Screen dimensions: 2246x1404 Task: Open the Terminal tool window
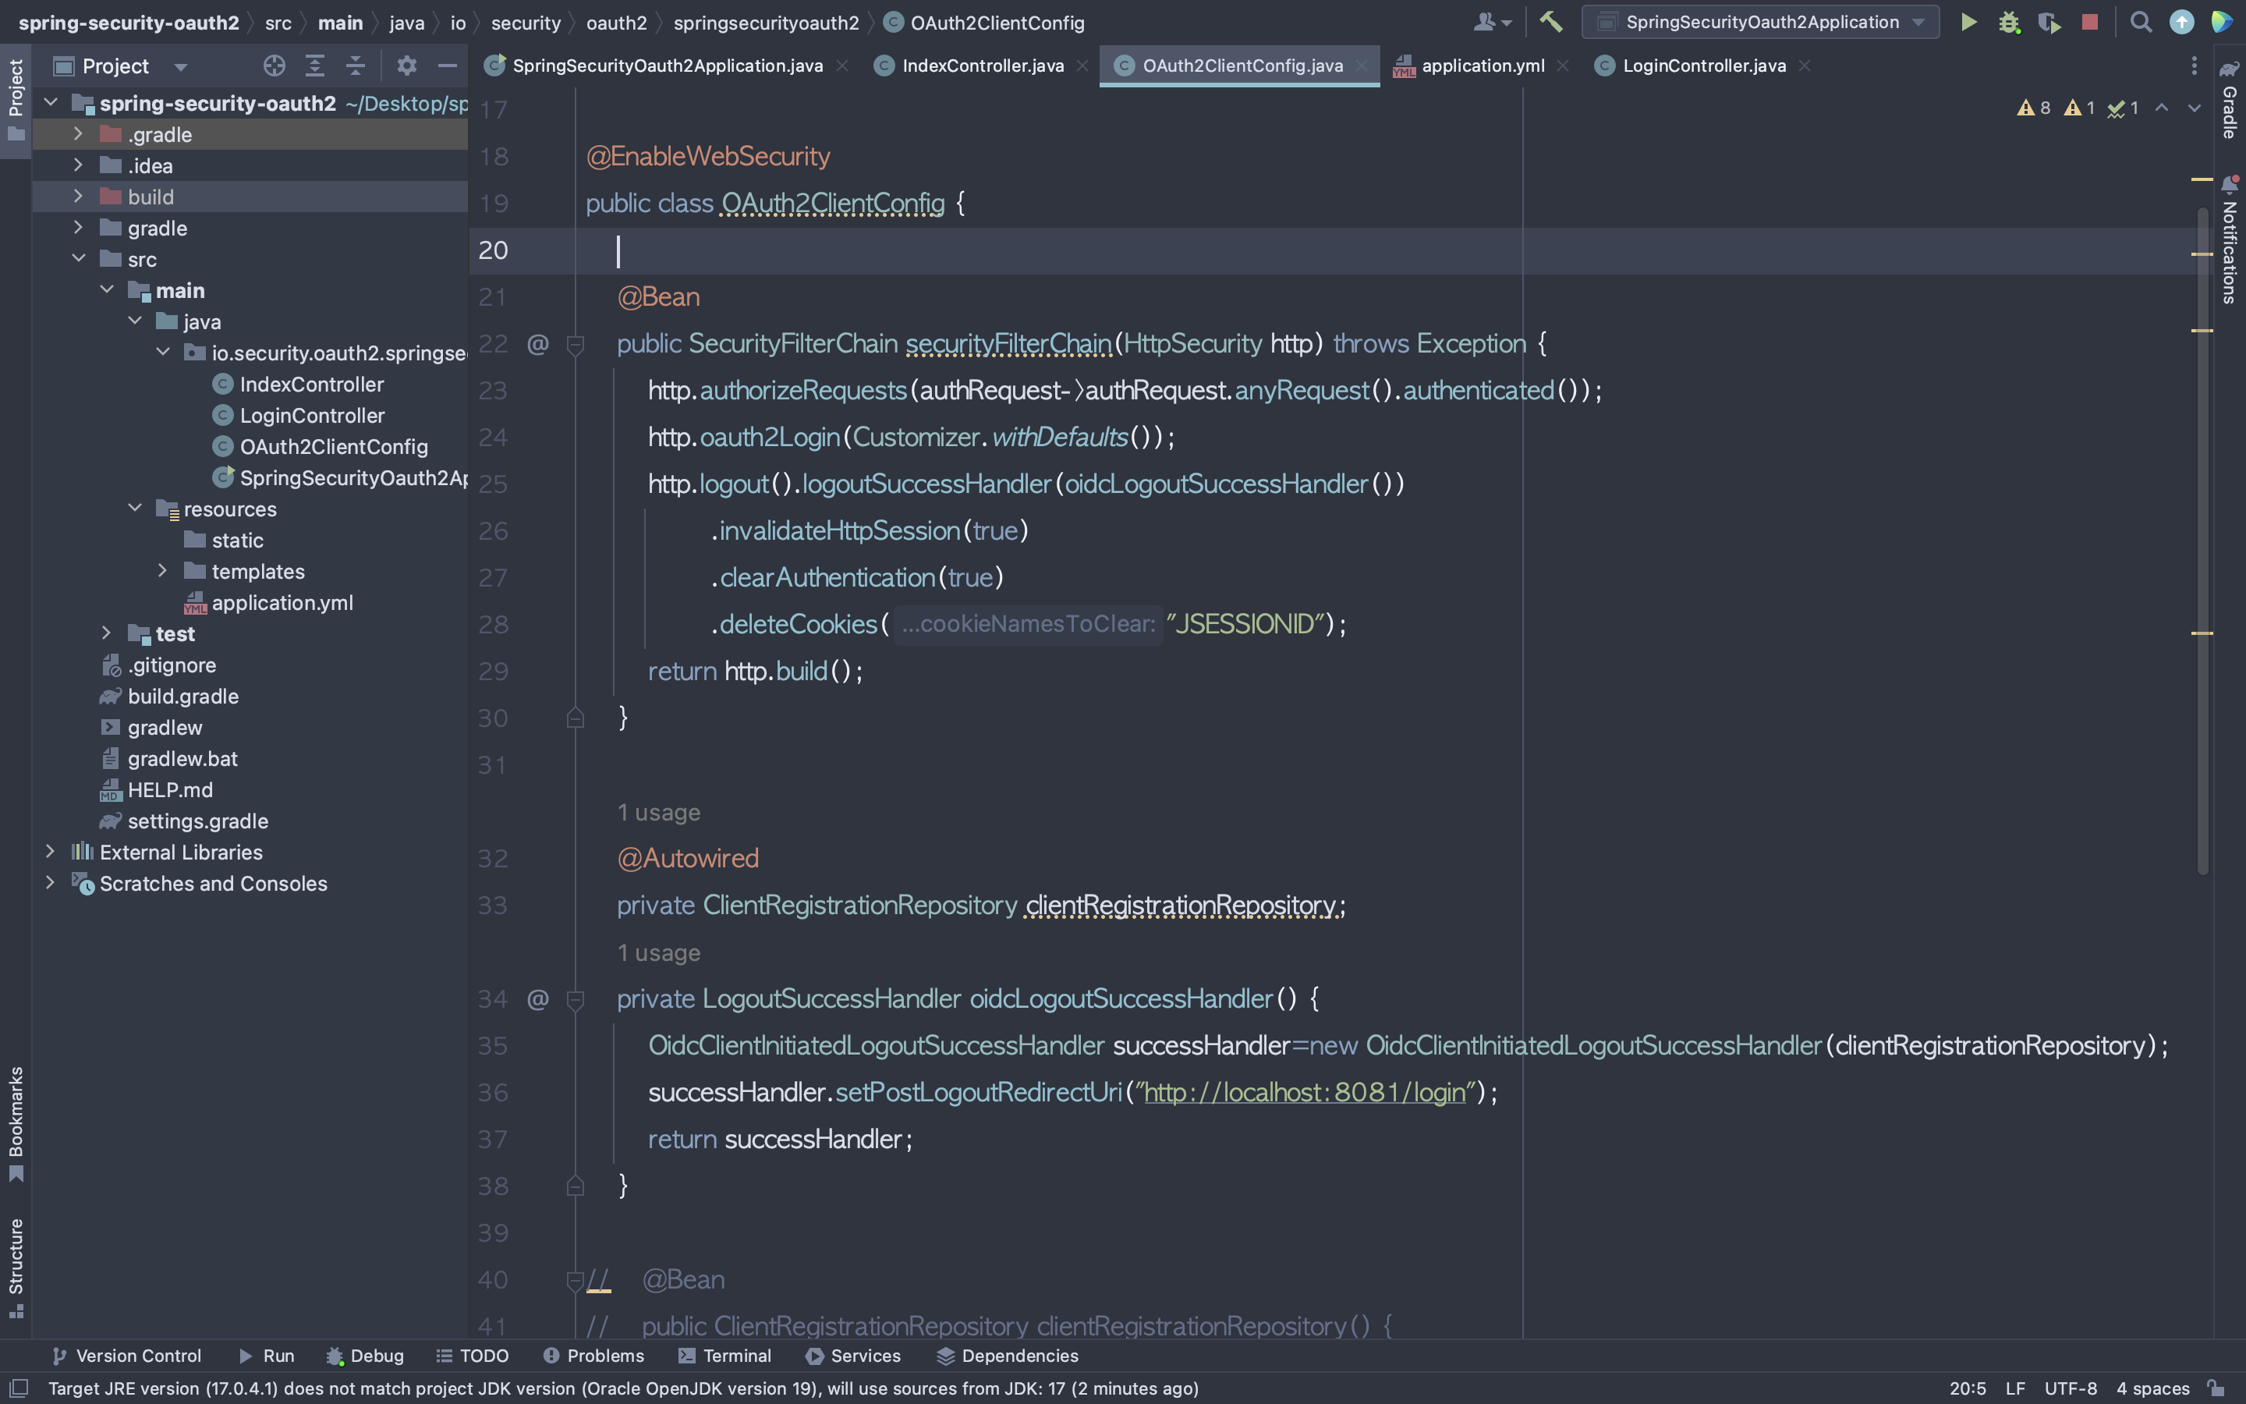[x=724, y=1356]
